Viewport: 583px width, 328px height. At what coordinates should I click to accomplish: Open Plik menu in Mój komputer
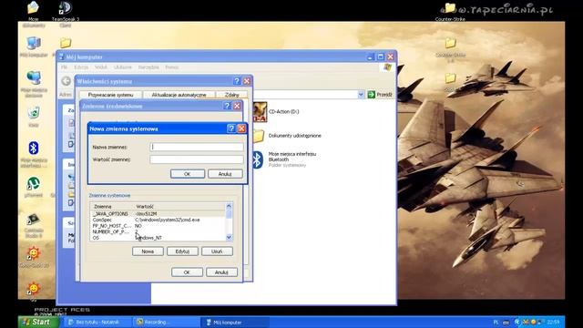click(x=65, y=67)
